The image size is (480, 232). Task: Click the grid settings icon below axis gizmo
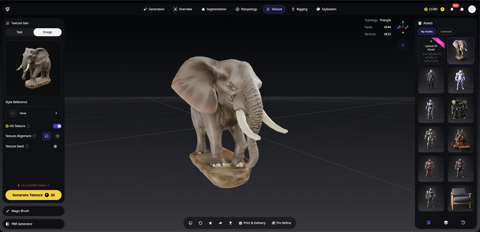click(x=403, y=45)
